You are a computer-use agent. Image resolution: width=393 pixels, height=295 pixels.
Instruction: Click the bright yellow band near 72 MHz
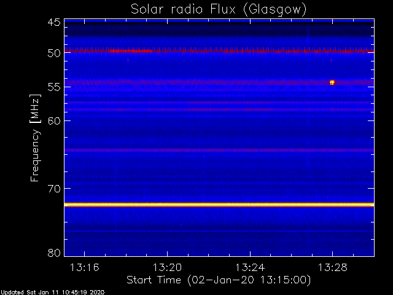219,205
